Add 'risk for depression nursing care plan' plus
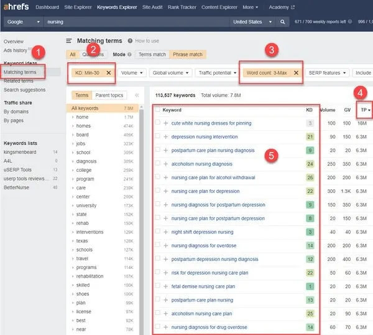The image size is (373, 335). pyautogui.click(x=166, y=273)
